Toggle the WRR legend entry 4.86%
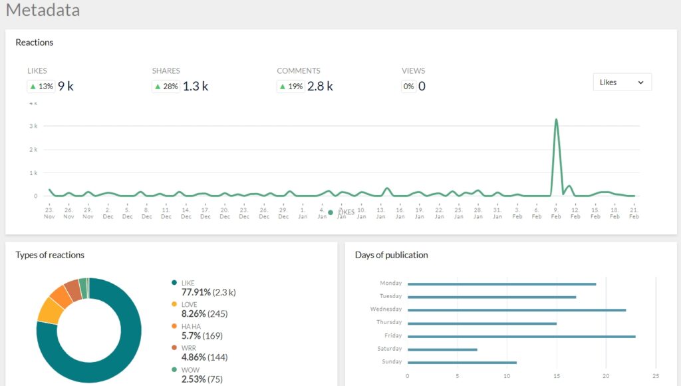681x386 pixels. click(200, 353)
